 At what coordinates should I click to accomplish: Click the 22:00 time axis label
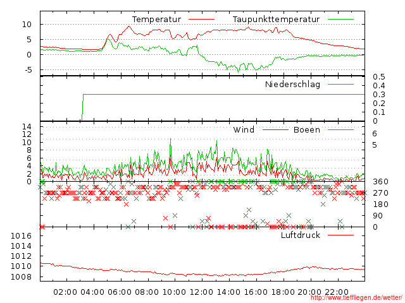tap(337, 292)
